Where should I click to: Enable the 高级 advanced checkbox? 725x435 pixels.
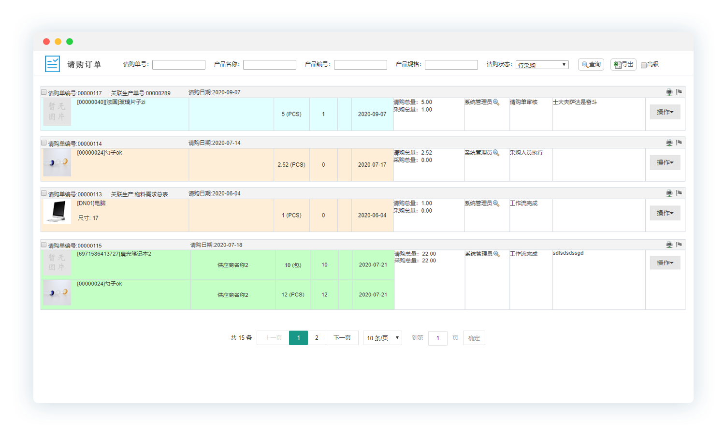pos(644,65)
